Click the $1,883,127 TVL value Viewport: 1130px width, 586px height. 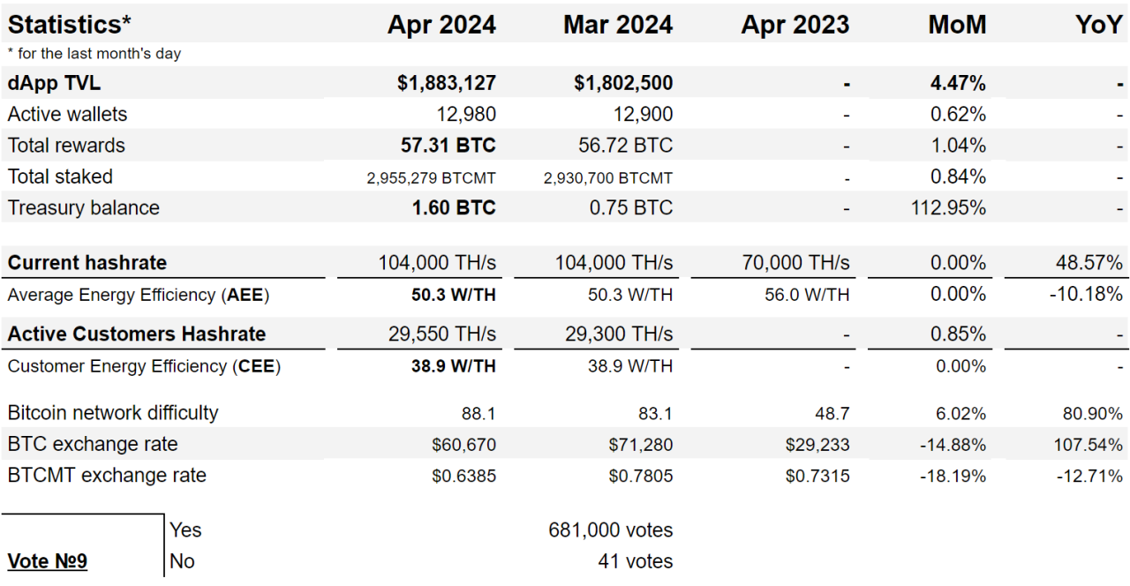point(446,83)
